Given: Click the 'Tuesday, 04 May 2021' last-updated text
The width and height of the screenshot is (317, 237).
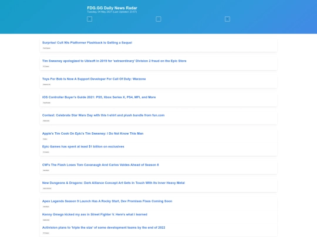Looking at the screenshot, I should click(112, 12).
